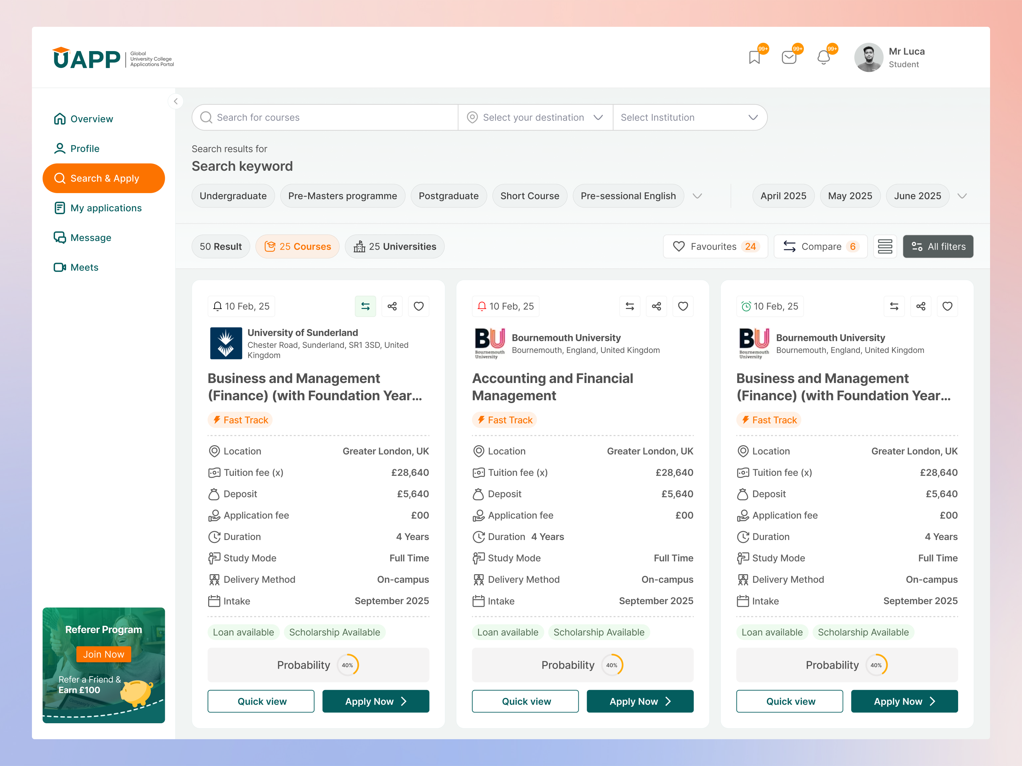Viewport: 1022px width, 766px height.
Task: Apply Now for Accounting and Financial Management
Action: pos(640,701)
